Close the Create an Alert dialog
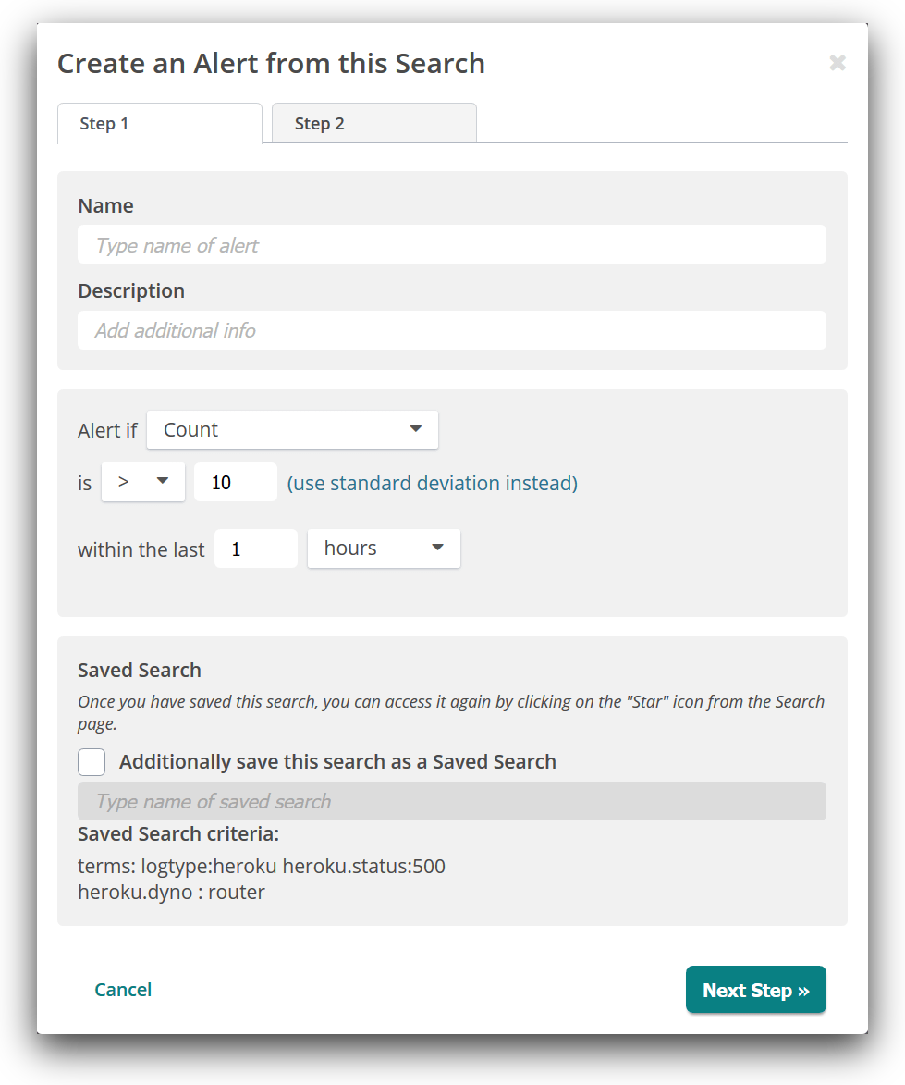905x1085 pixels. (x=837, y=63)
